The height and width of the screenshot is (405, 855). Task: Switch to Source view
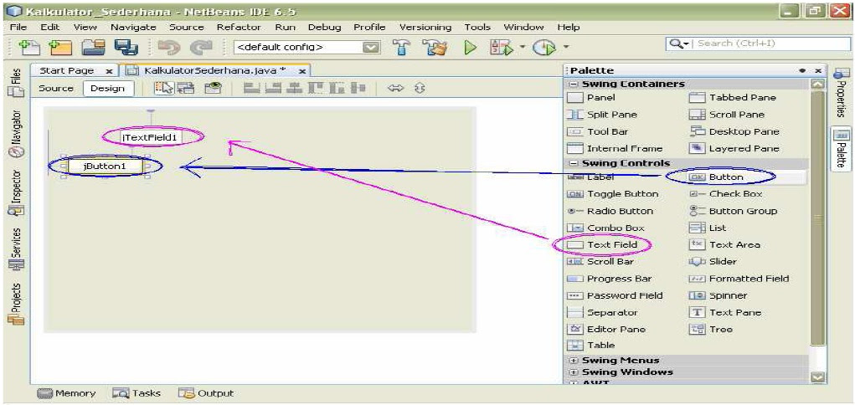point(55,89)
